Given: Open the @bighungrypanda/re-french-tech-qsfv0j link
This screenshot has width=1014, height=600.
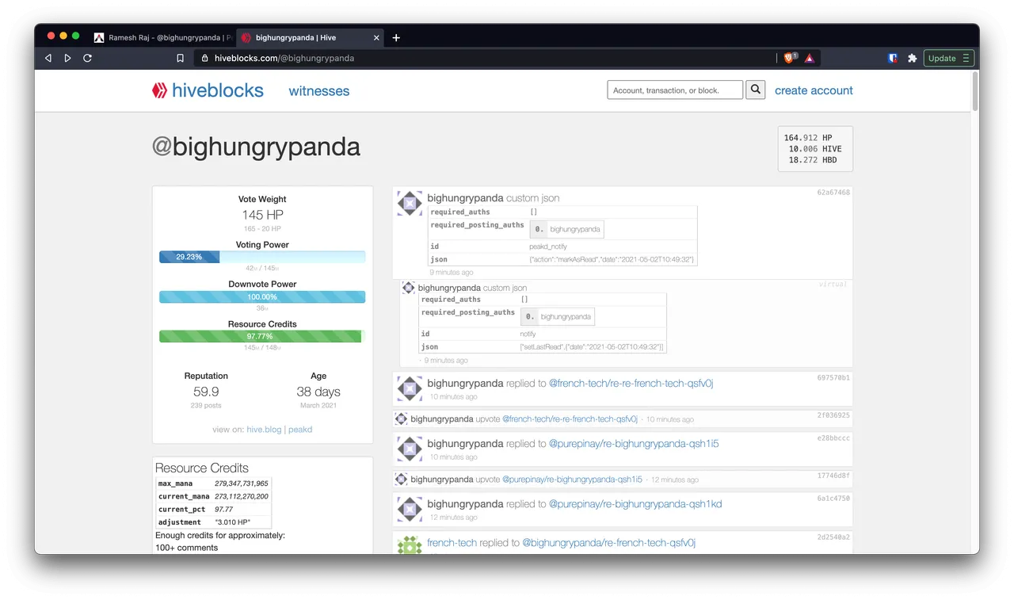Looking at the screenshot, I should 608,543.
